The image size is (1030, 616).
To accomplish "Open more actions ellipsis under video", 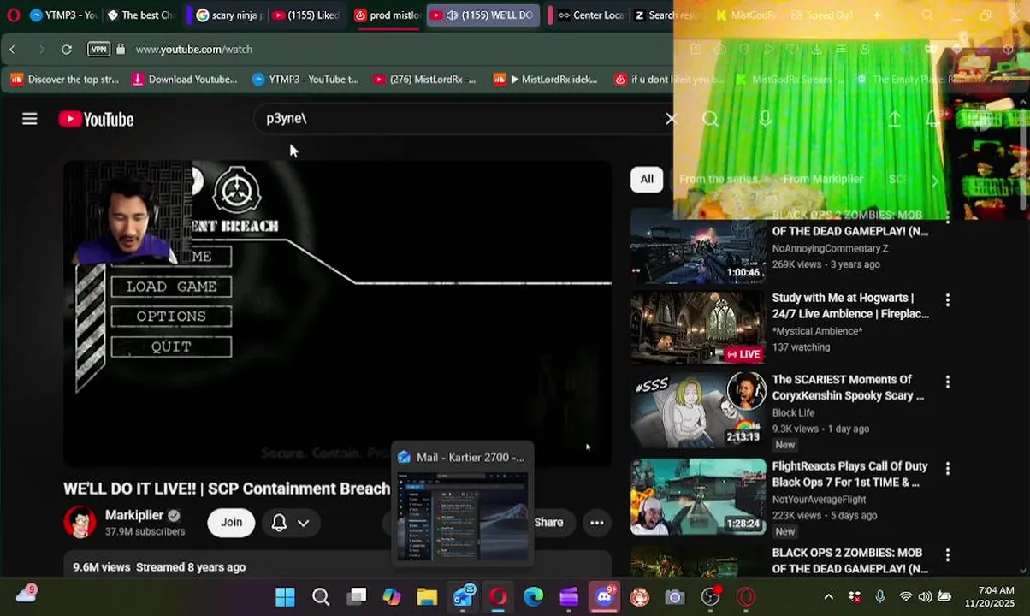I will point(597,523).
